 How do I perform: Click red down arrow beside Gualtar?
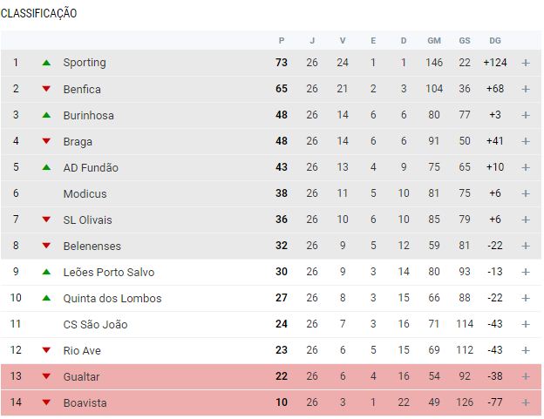(46, 376)
